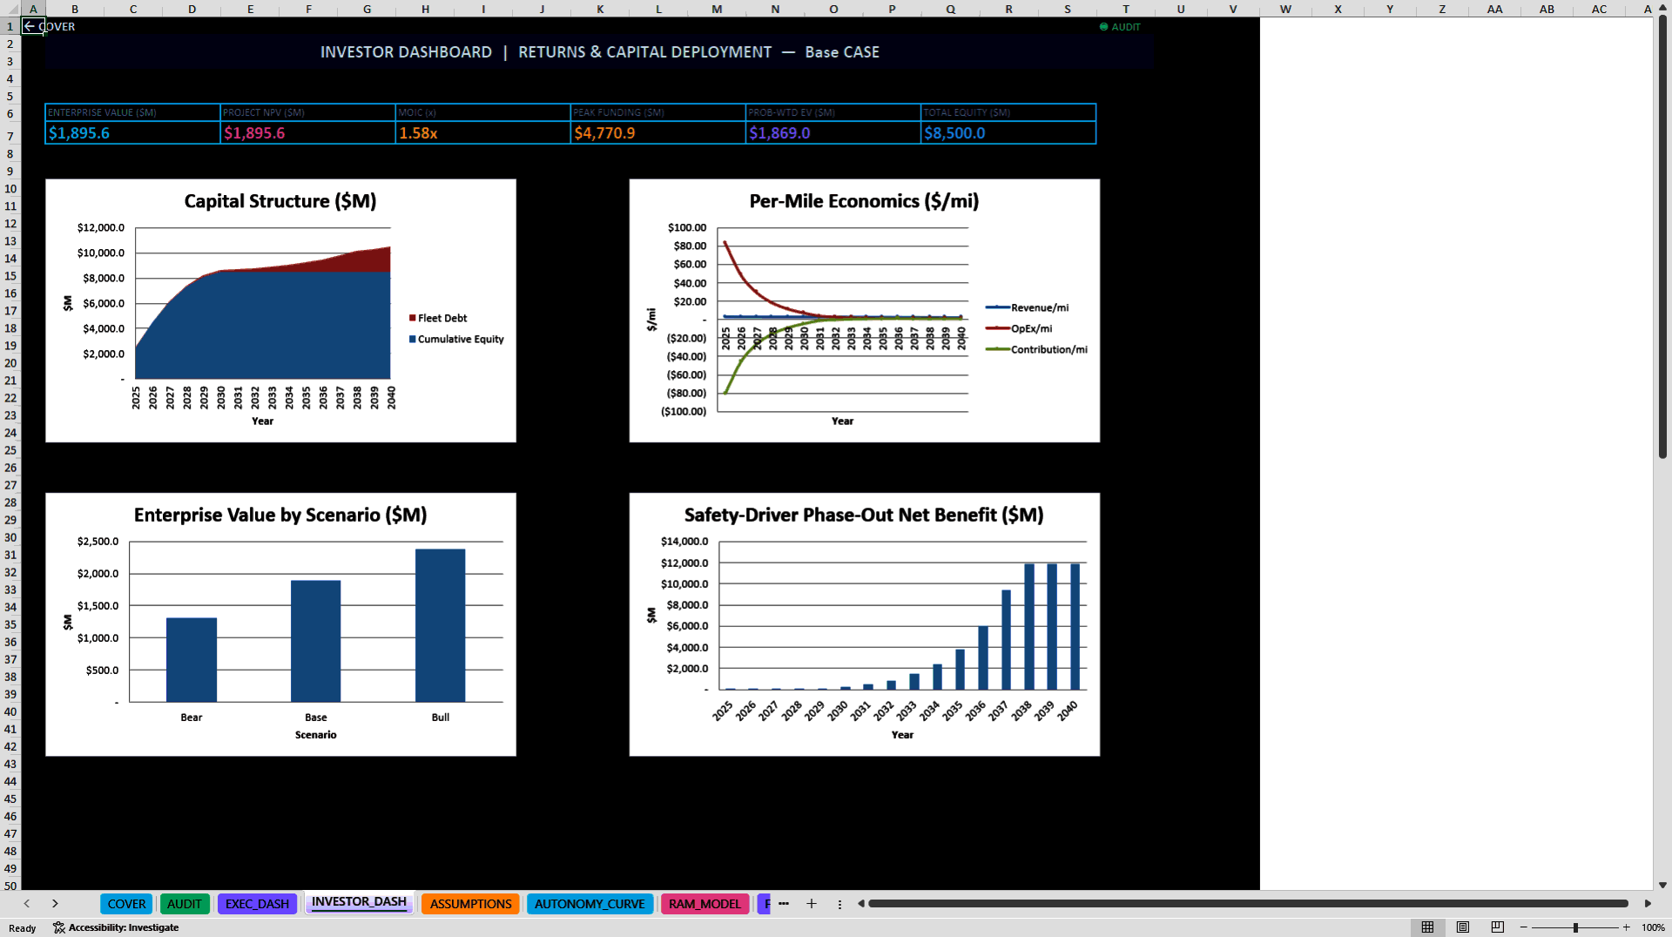Select the Base scenario bar
Viewport: 1672px width, 937px height.
(x=316, y=641)
